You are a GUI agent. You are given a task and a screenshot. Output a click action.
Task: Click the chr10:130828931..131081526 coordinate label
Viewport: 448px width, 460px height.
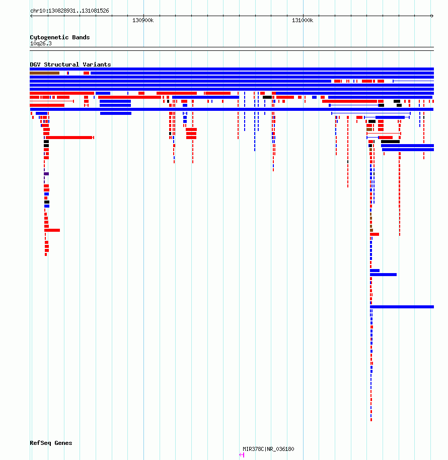[69, 11]
